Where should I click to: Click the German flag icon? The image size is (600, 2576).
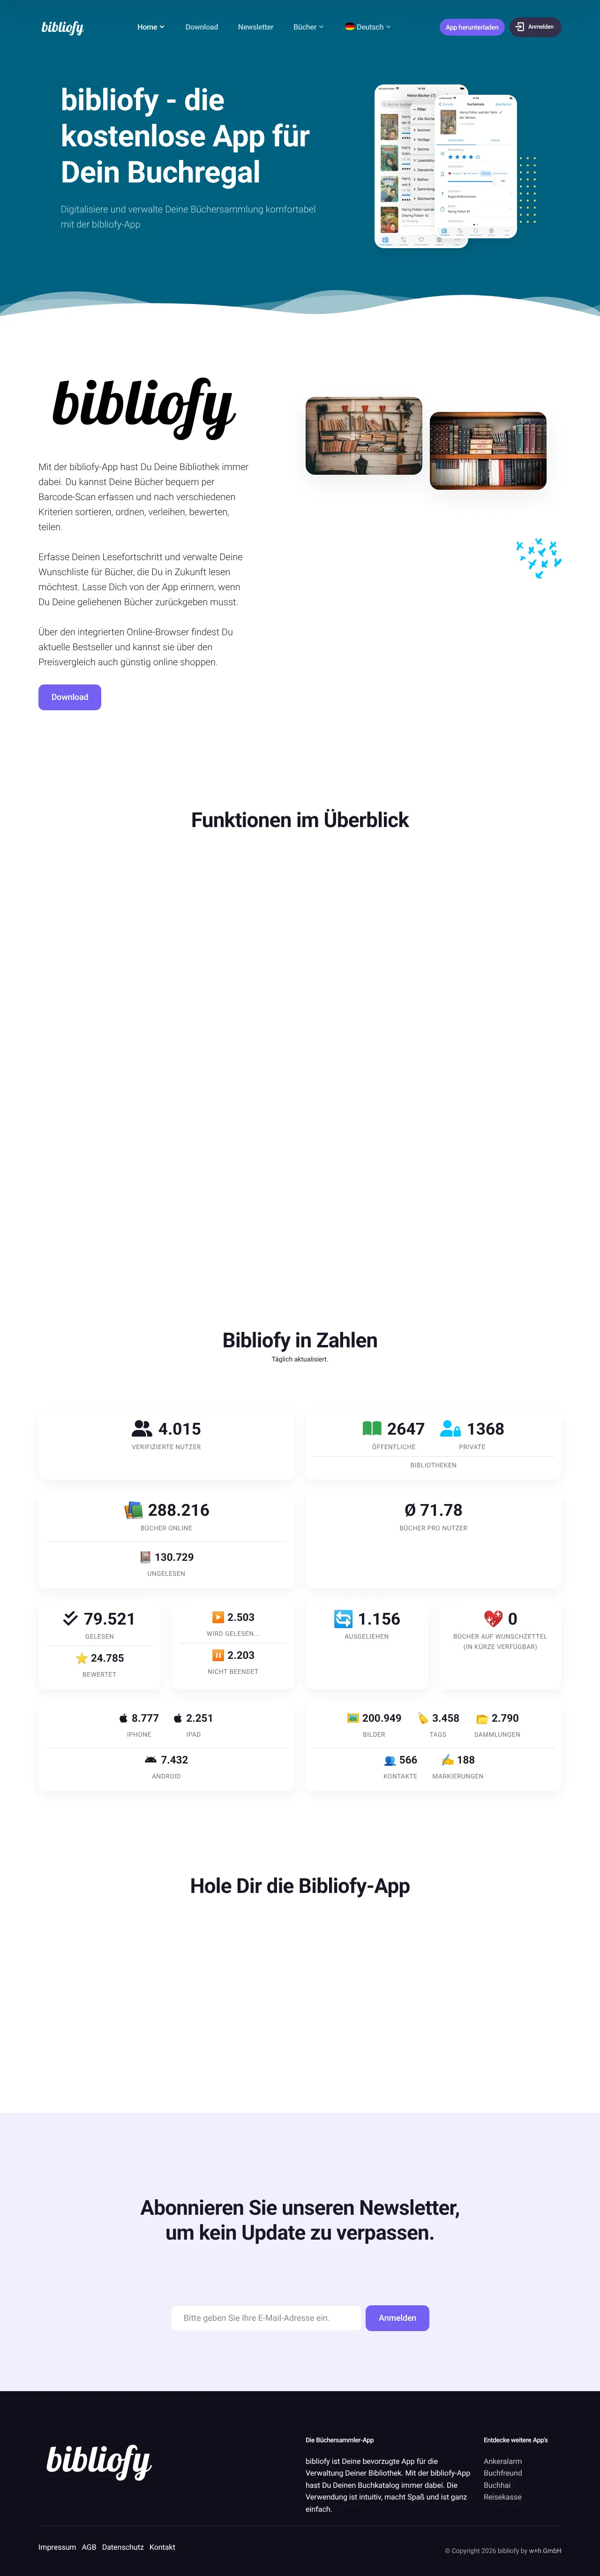[x=349, y=27]
